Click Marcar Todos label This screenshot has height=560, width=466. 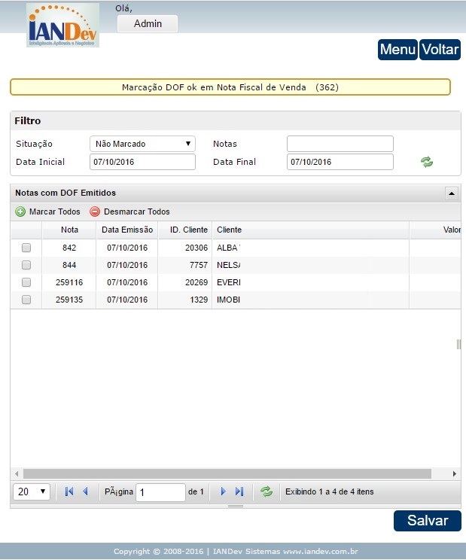point(55,212)
